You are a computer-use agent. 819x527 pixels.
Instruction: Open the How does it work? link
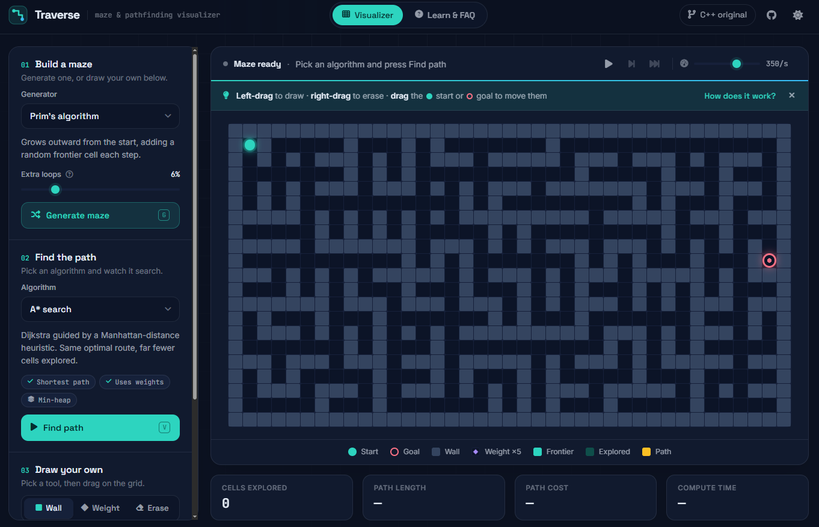pyautogui.click(x=740, y=96)
